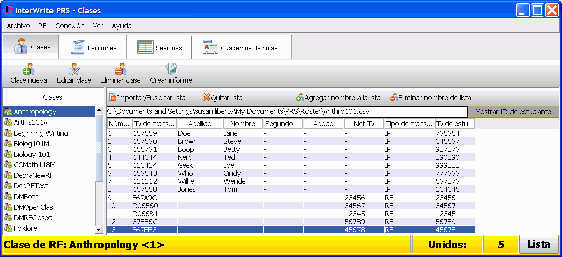The width and height of the screenshot is (562, 257).
Task: Click the Importar/Fusionar lista icon
Action: click(112, 97)
